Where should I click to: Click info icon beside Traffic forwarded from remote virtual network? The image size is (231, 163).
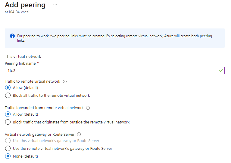point(88,108)
